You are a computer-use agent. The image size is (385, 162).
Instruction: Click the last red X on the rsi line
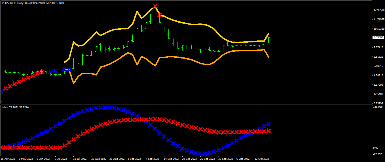(x=268, y=131)
